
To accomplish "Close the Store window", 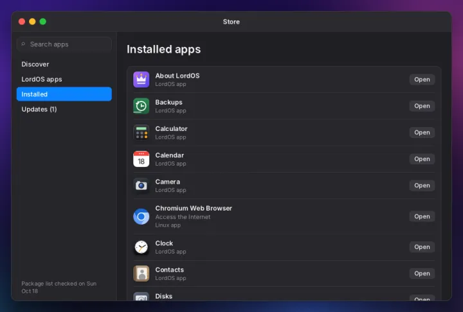I will (x=22, y=22).
